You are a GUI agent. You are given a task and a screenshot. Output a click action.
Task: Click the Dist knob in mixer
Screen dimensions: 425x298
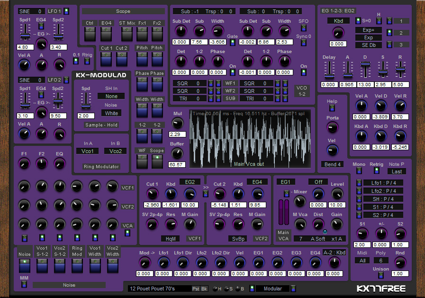click(x=318, y=224)
